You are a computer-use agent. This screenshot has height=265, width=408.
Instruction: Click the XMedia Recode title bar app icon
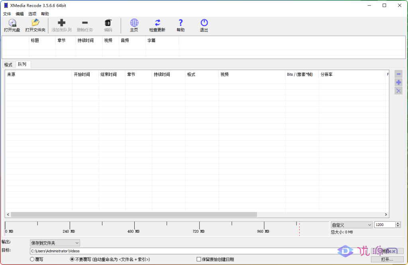pos(6,6)
